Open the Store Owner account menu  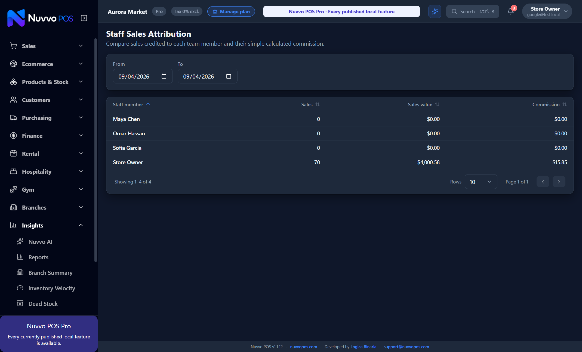(547, 11)
